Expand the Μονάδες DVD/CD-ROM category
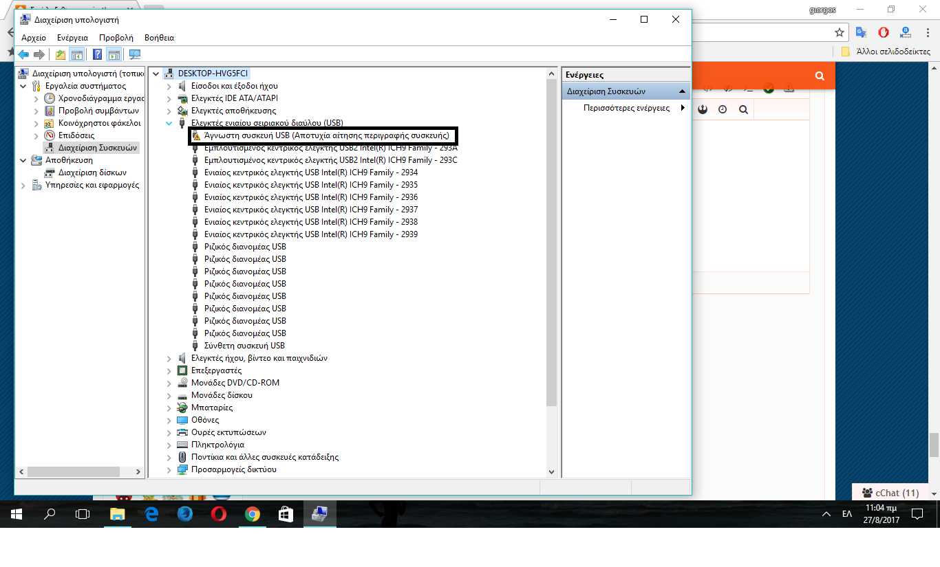Viewport: 940px width, 567px height. 169,383
